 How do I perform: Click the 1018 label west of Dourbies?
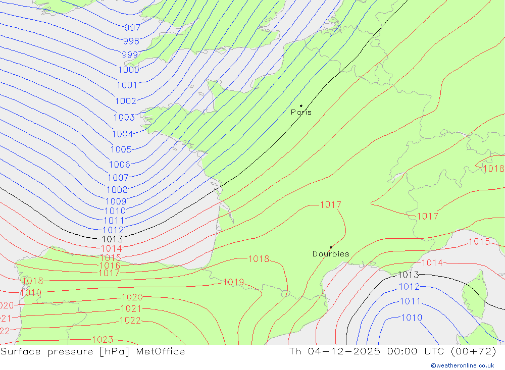point(259,259)
